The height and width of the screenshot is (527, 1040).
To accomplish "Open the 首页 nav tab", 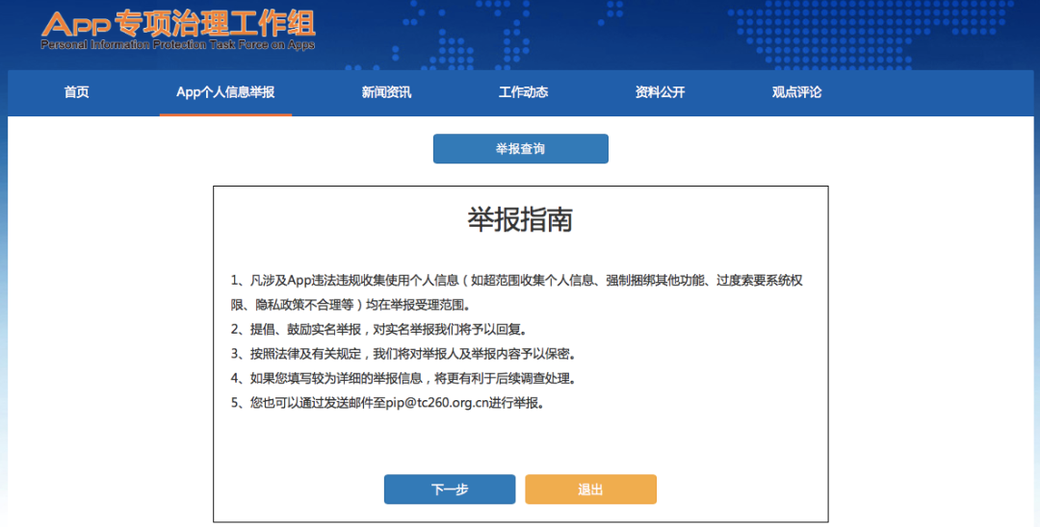I will (x=76, y=92).
